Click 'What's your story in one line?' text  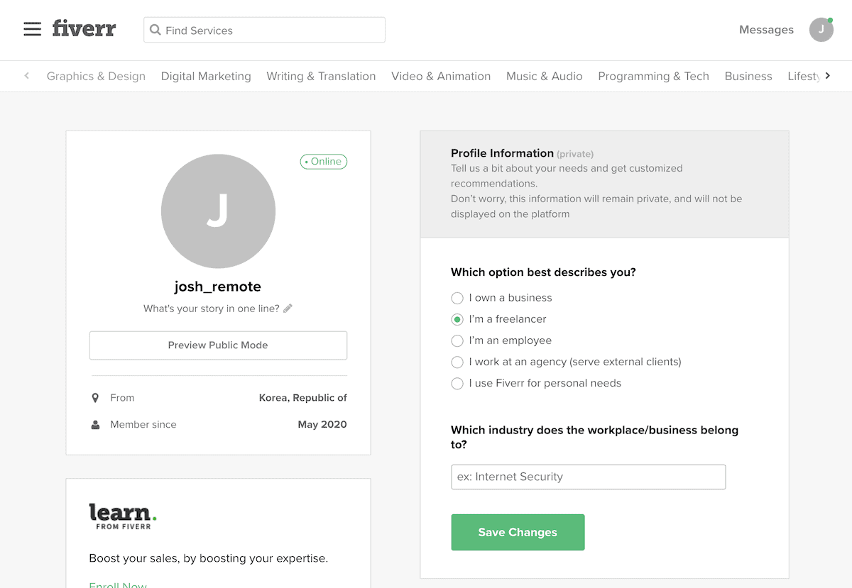pos(212,309)
